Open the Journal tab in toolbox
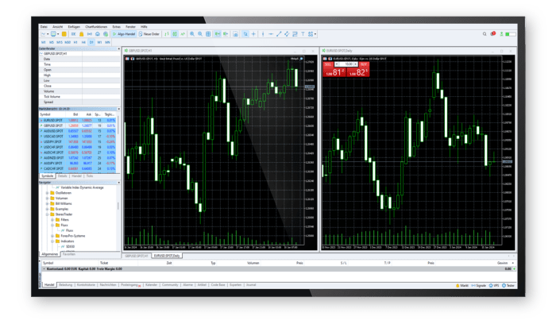556x328 pixels. point(251,285)
